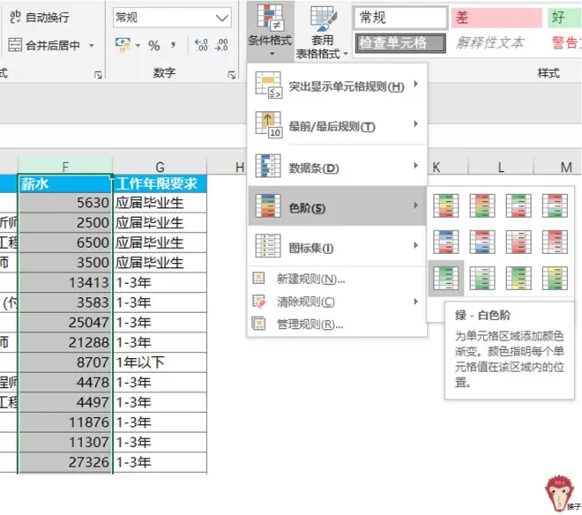Apply white-green color scale
Image resolution: width=582 pixels, height=515 pixels.
(482, 278)
